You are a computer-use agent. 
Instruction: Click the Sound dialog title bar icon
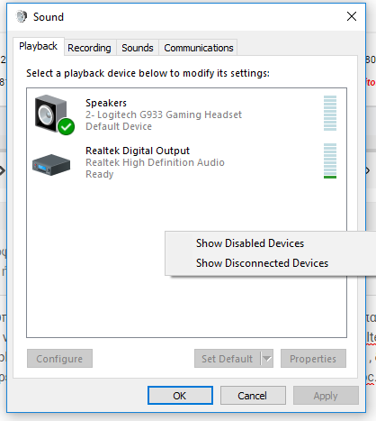coord(22,16)
